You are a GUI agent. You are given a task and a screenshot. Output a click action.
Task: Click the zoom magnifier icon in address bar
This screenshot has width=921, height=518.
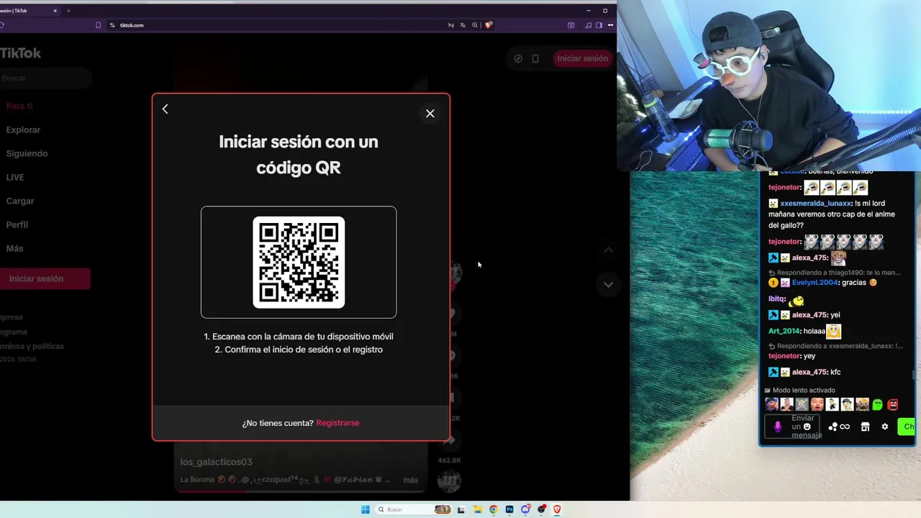coord(475,25)
